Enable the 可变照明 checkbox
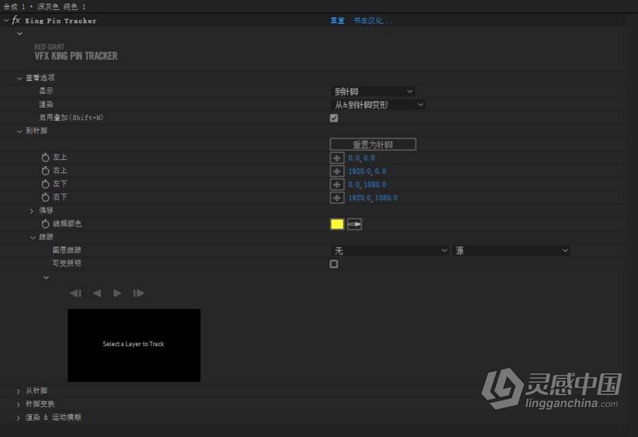 pyautogui.click(x=334, y=264)
